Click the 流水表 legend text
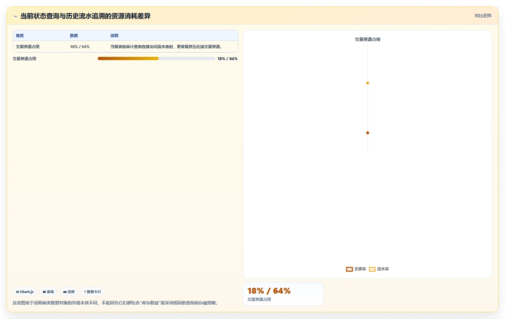505x319 pixels. pyautogui.click(x=383, y=269)
